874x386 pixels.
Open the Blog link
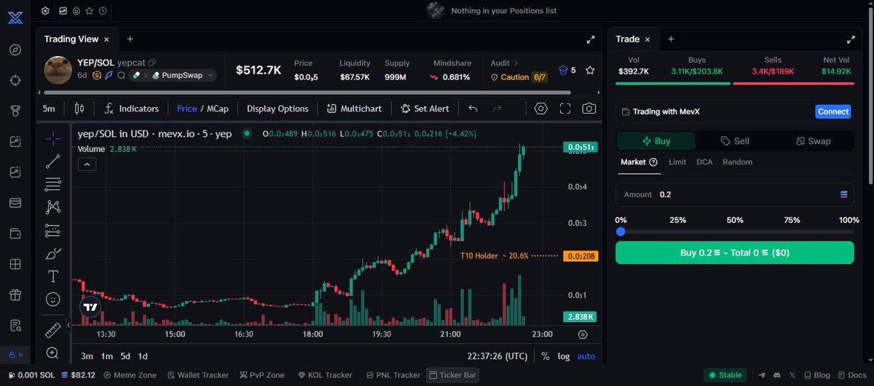click(816, 375)
